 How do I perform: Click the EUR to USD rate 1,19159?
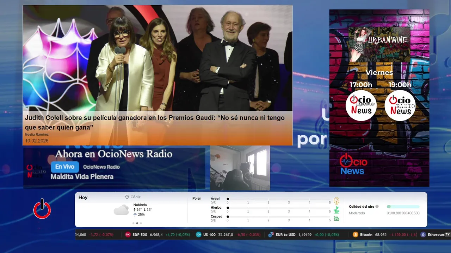(x=305, y=235)
